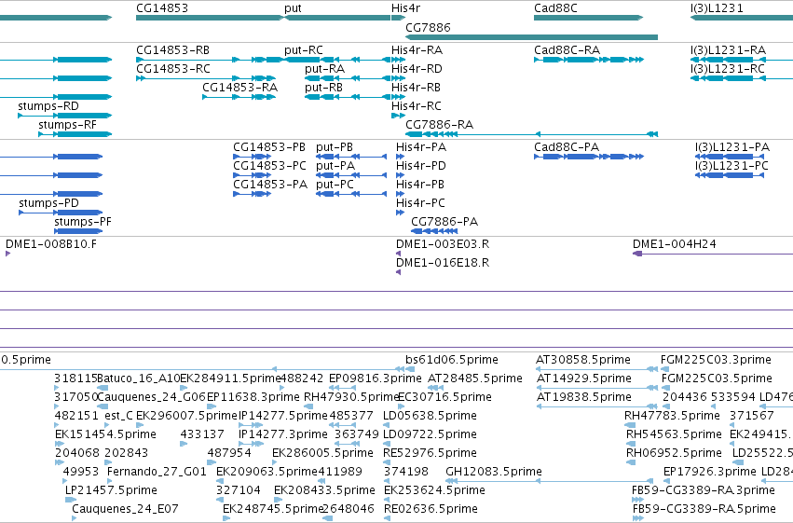Click the put-RC transcript label
The width and height of the screenshot is (793, 523).
[304, 50]
